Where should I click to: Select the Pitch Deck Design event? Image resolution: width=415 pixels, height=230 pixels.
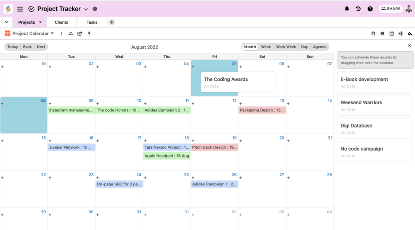[x=215, y=147]
